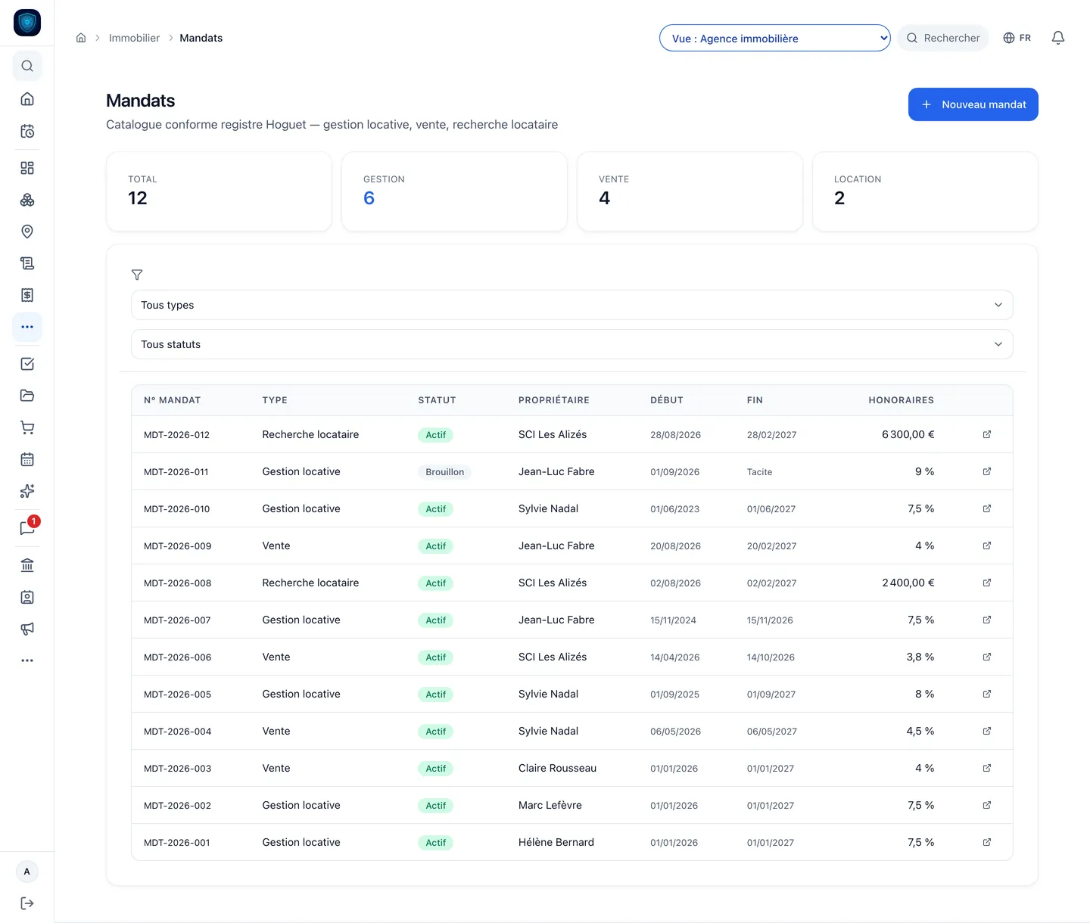
Task: Select the Gestion summary card showing 6
Action: (454, 191)
